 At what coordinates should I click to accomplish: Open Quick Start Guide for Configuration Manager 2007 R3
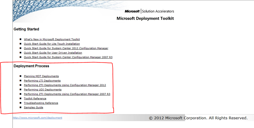pyautogui.click(x=68, y=57)
